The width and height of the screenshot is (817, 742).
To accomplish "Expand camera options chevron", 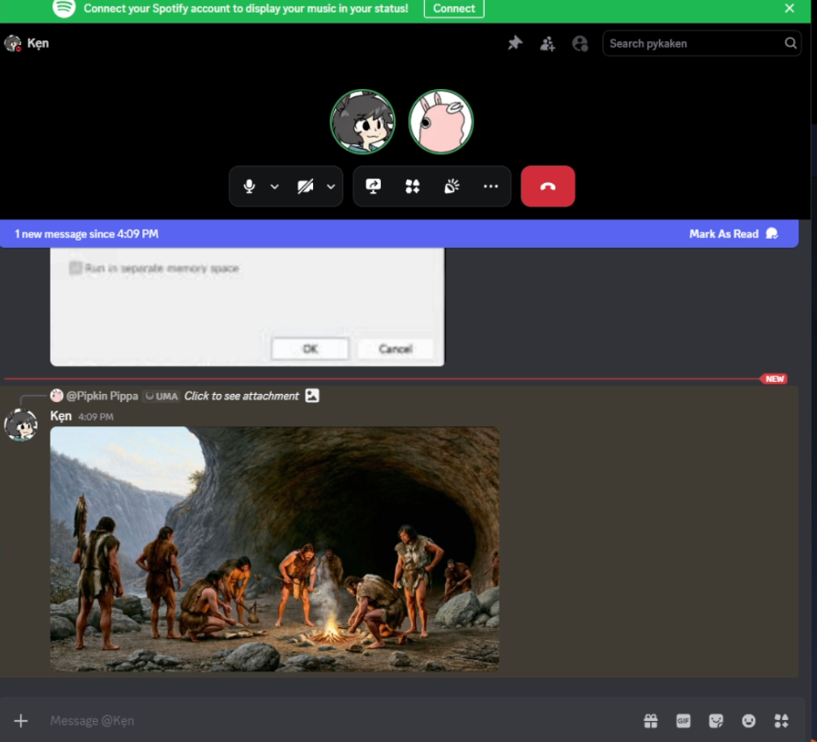I will click(330, 186).
